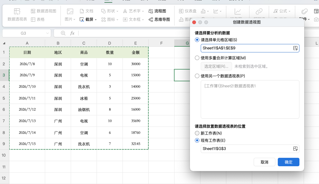This screenshot has height=184, width=319.
Task: Select 使用另一个数据透视表(P) radio option
Action: click(197, 76)
